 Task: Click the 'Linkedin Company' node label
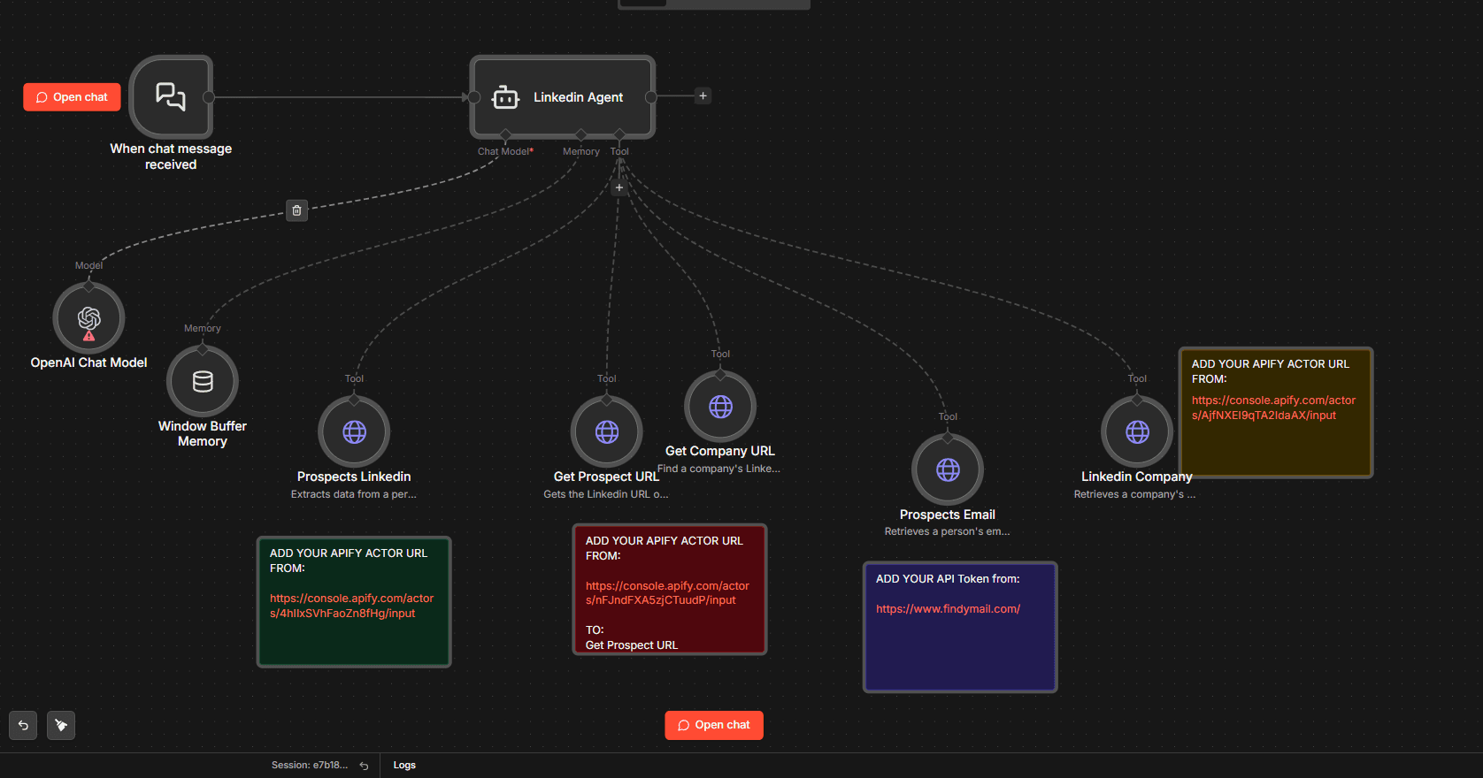pos(1137,477)
